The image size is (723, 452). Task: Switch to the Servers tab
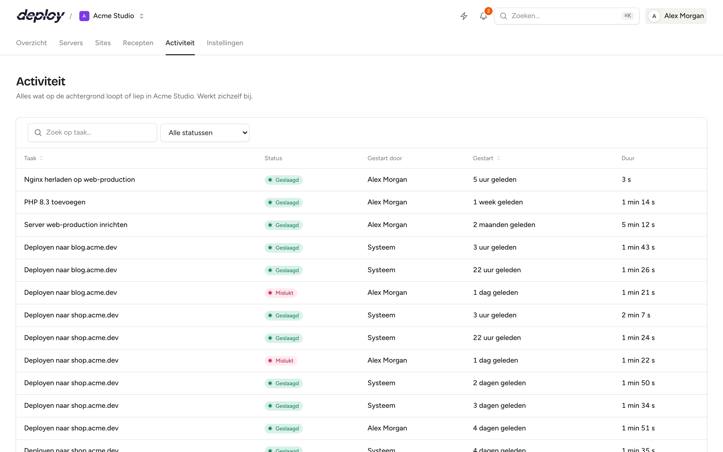71,43
